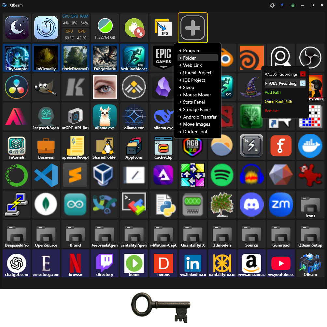This screenshot has width=327, height=327.
Task: Open the CitySample Unreal project
Action: click(17, 58)
